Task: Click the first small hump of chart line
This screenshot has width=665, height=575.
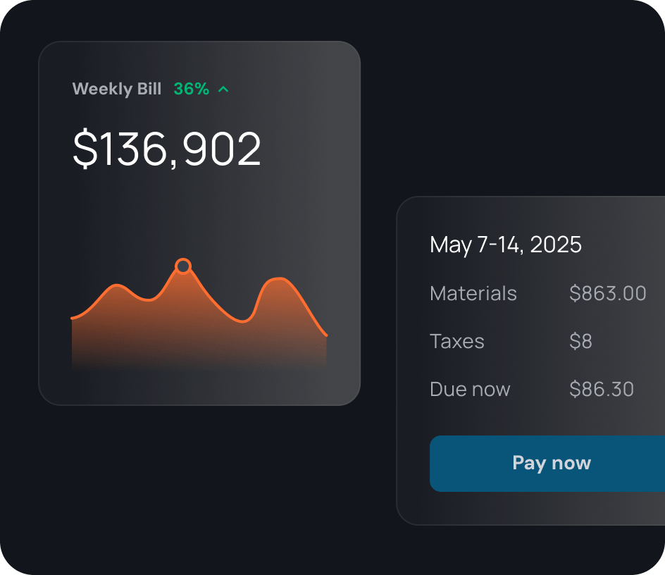Action: [117, 285]
